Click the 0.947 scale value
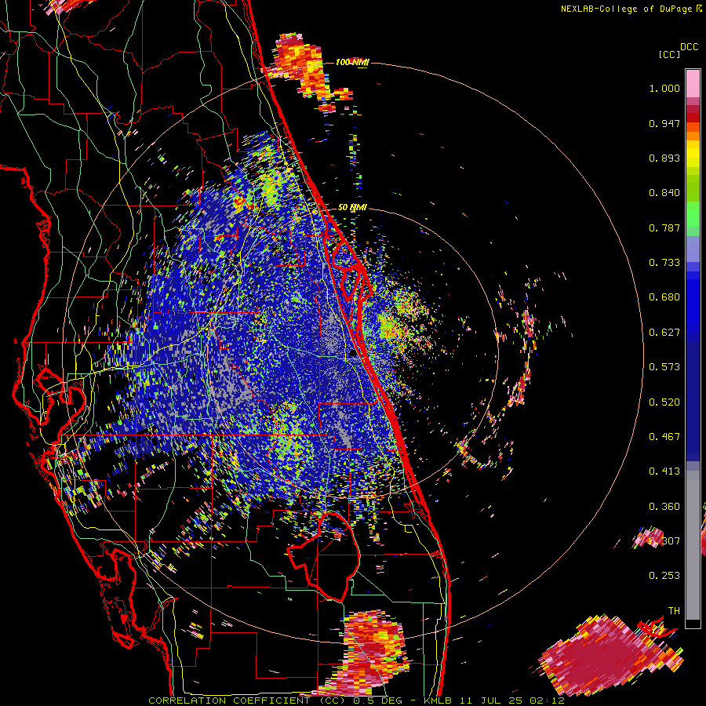The height and width of the screenshot is (706, 706). point(664,123)
